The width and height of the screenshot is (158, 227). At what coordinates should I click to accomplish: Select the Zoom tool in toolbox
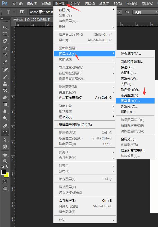(x=5, y=161)
